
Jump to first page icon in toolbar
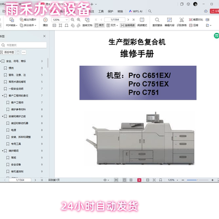(x=96, y=20)
